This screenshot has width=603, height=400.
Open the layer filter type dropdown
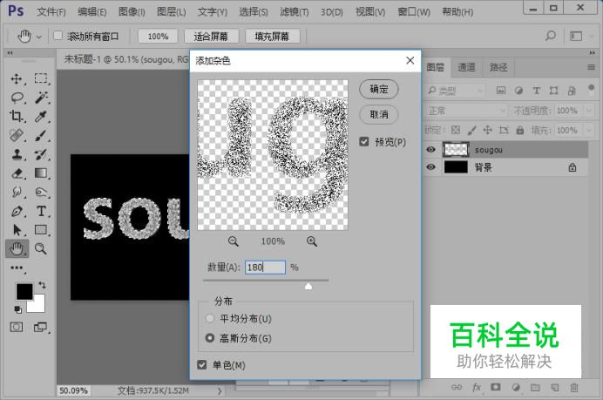point(456,91)
